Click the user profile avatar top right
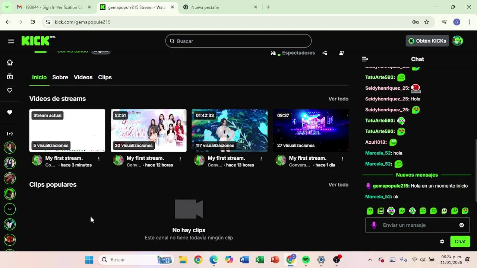The image size is (477, 268). pos(458,41)
